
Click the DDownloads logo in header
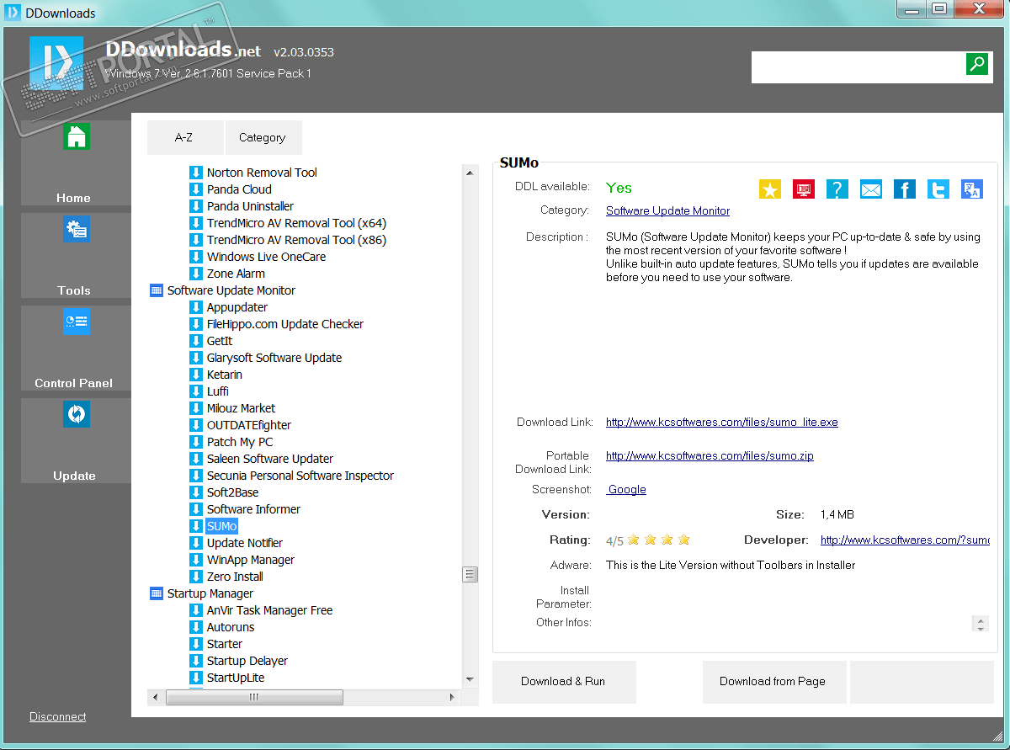pyautogui.click(x=56, y=63)
